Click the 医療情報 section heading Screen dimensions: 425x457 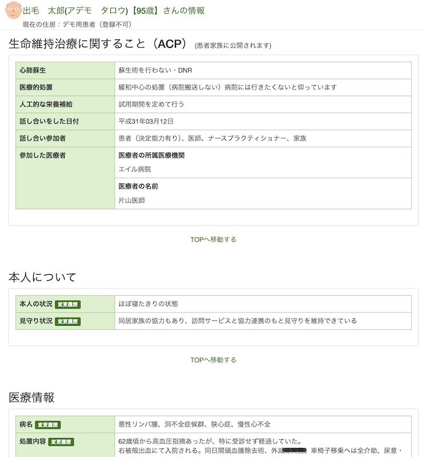(x=31, y=398)
